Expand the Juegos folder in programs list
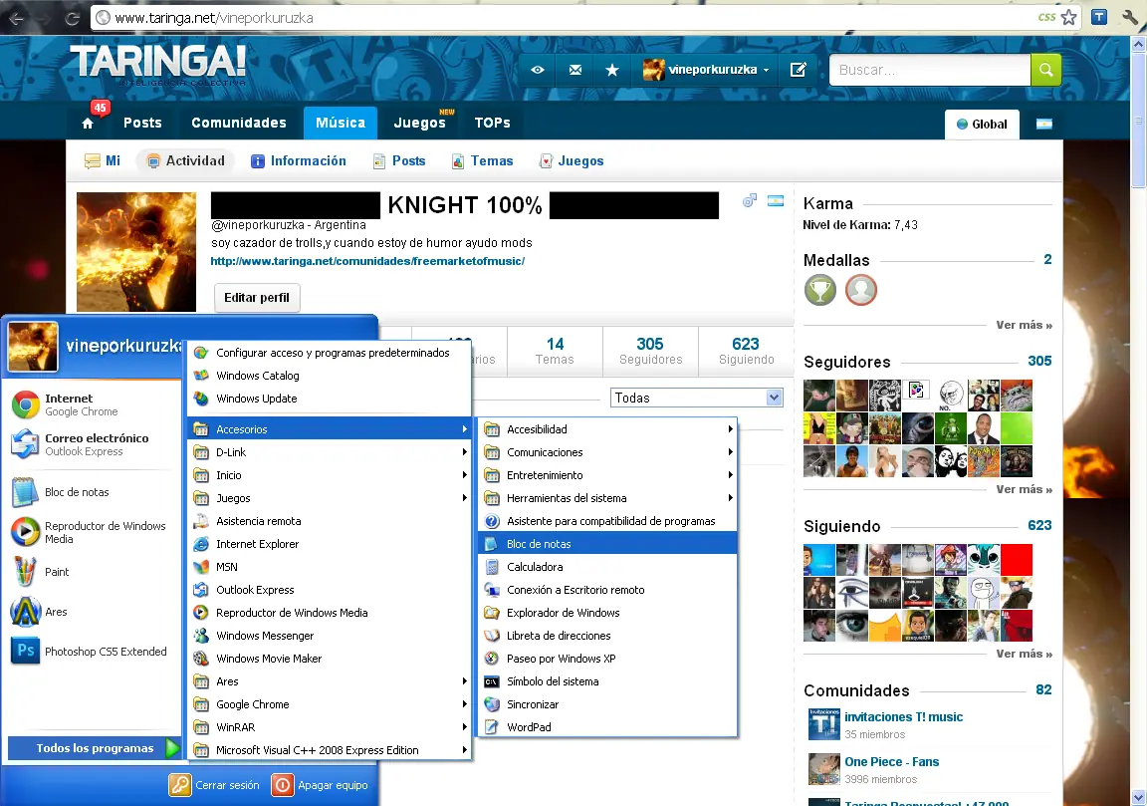Viewport: 1147px width, 806px height. point(330,498)
